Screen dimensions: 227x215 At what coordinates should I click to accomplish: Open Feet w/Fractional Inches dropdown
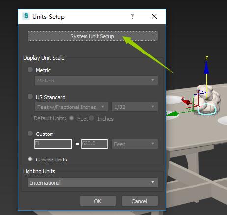71,107
